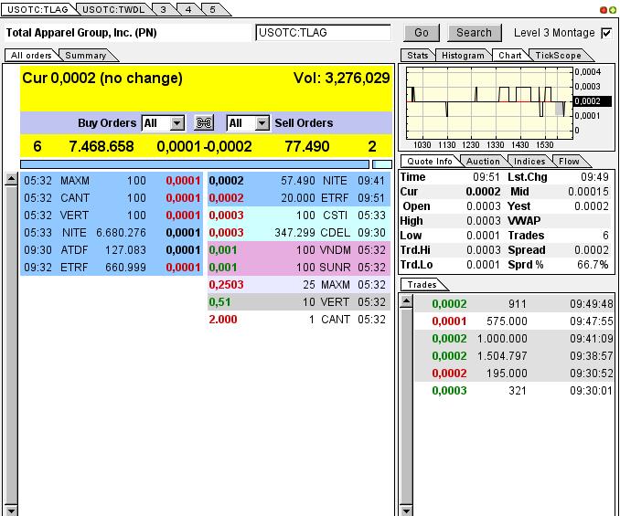Click the Search button
This screenshot has width=620, height=516.
coord(474,33)
